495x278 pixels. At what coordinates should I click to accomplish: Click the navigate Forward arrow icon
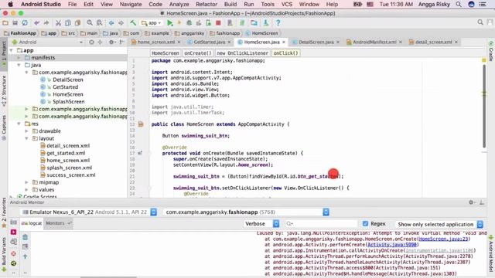[121, 22]
